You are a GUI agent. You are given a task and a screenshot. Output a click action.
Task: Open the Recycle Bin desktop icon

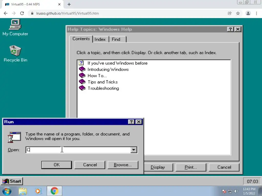[x=15, y=54]
